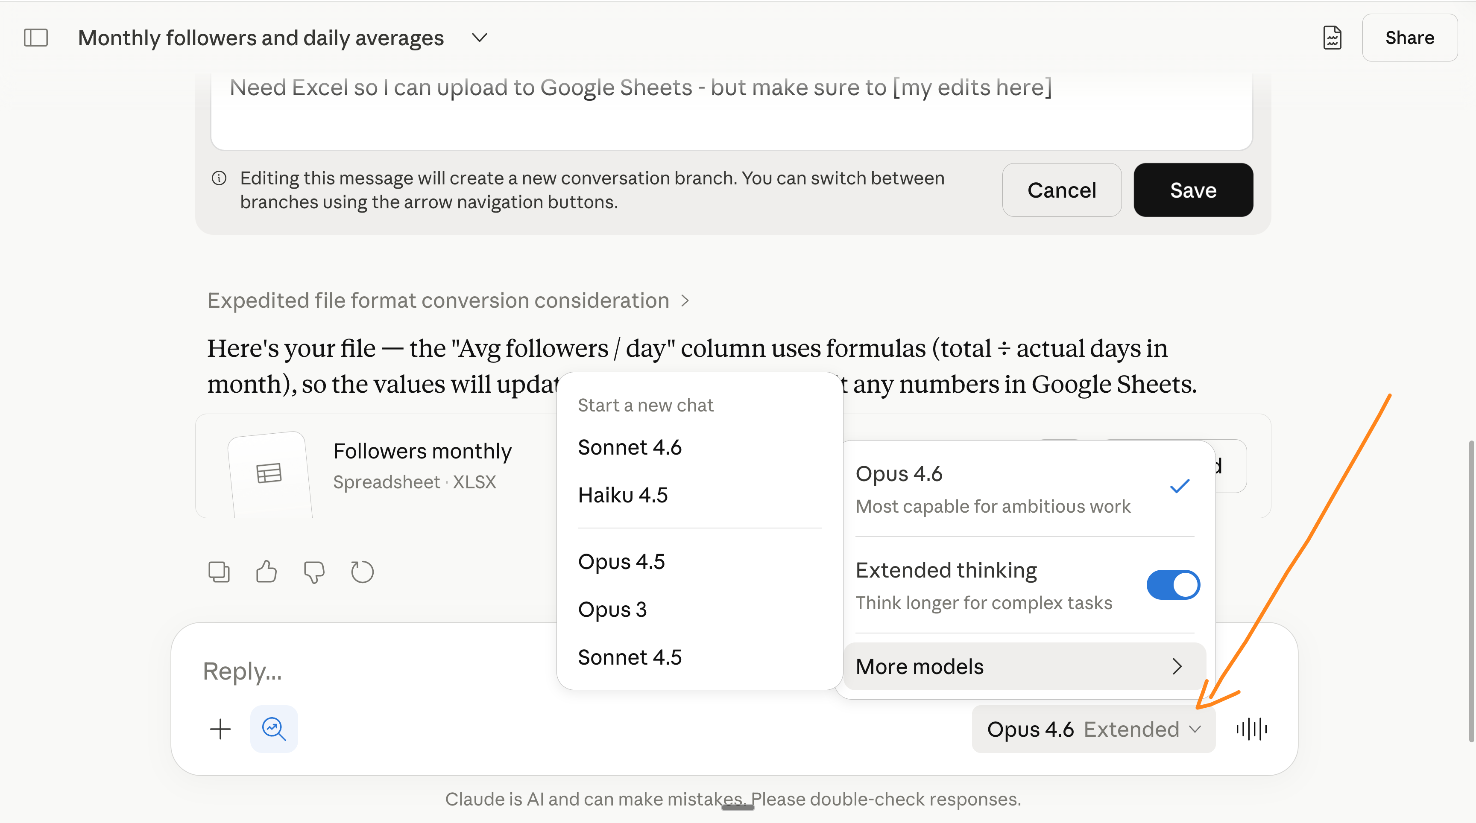Give thumbs down feedback
Image resolution: width=1476 pixels, height=823 pixels.
point(314,572)
